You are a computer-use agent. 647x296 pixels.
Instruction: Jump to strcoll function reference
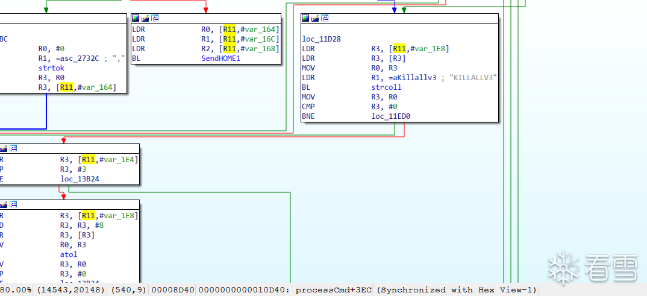point(386,87)
